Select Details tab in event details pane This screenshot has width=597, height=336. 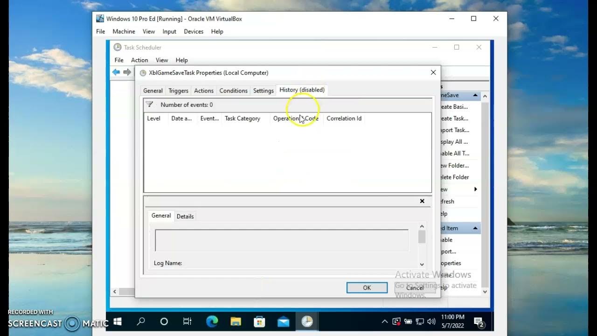coord(185,216)
